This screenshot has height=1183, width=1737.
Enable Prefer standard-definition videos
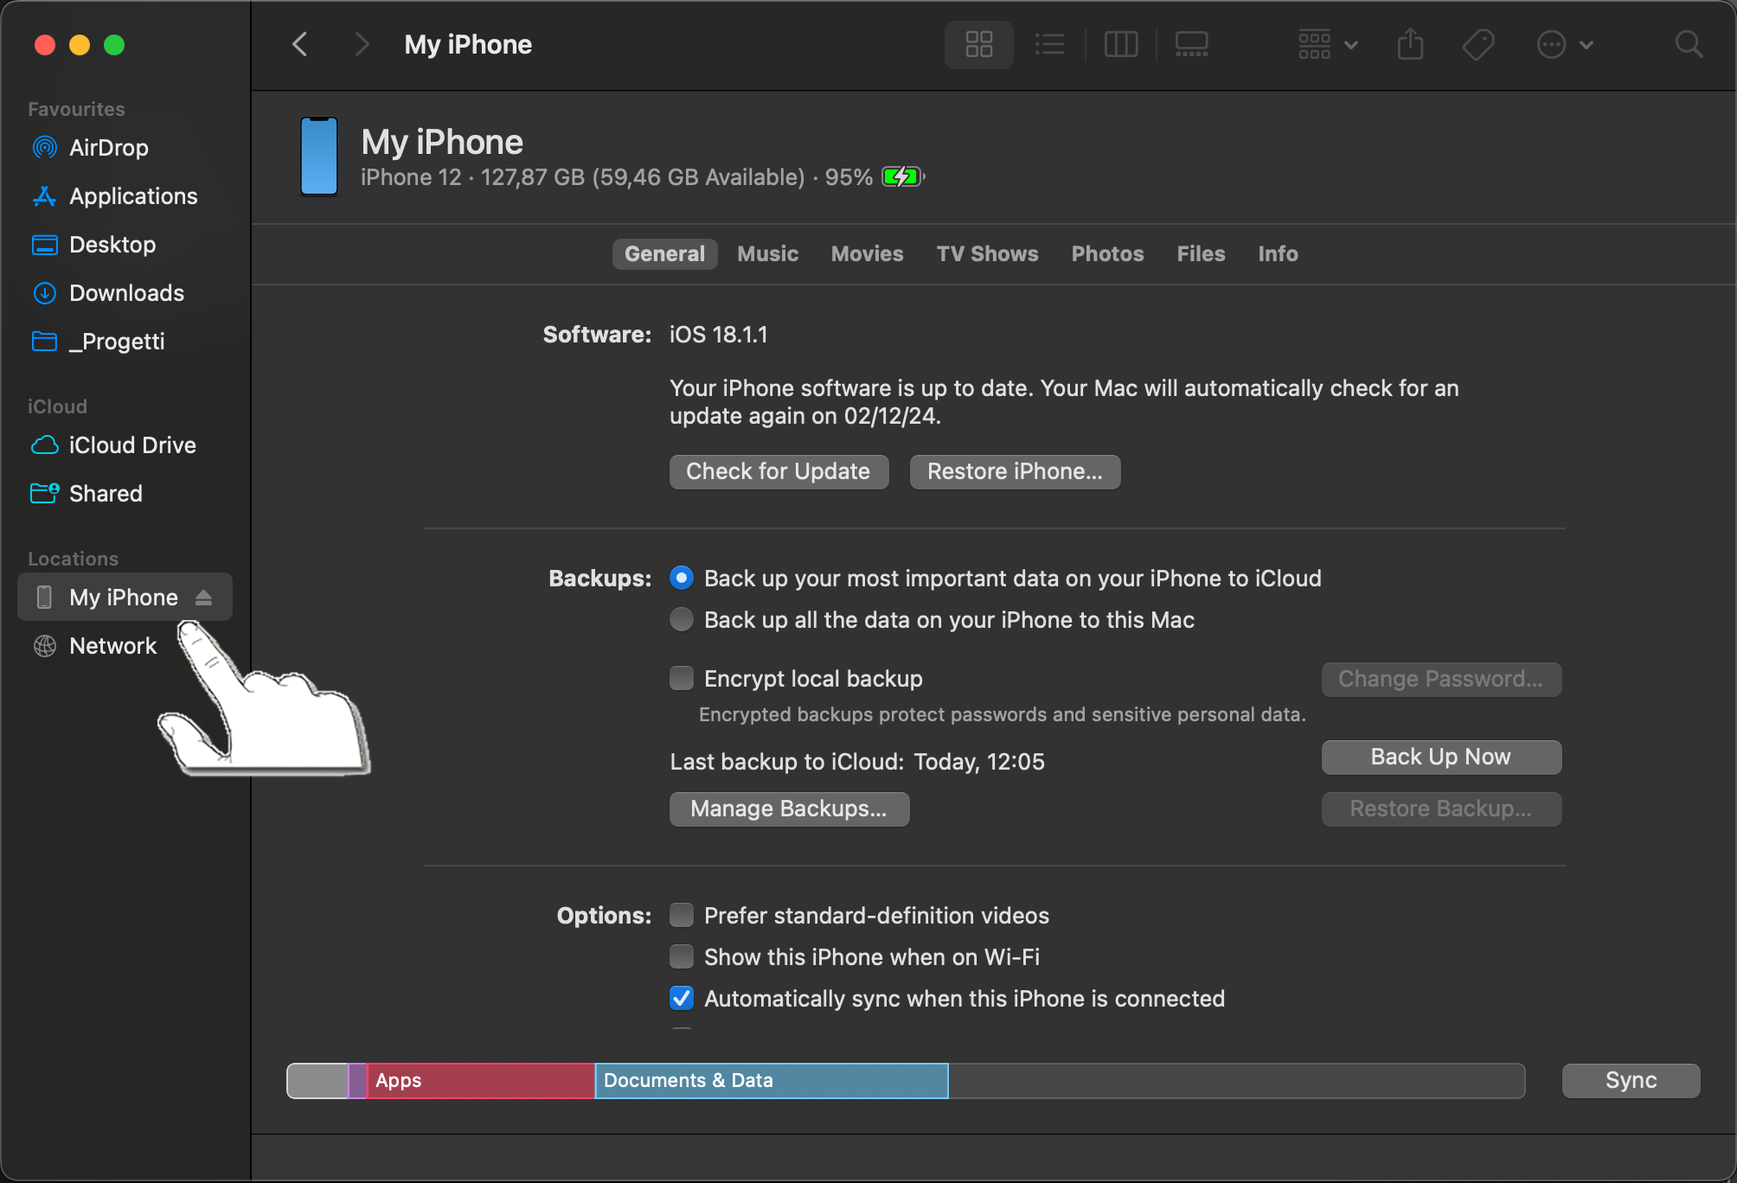(682, 916)
